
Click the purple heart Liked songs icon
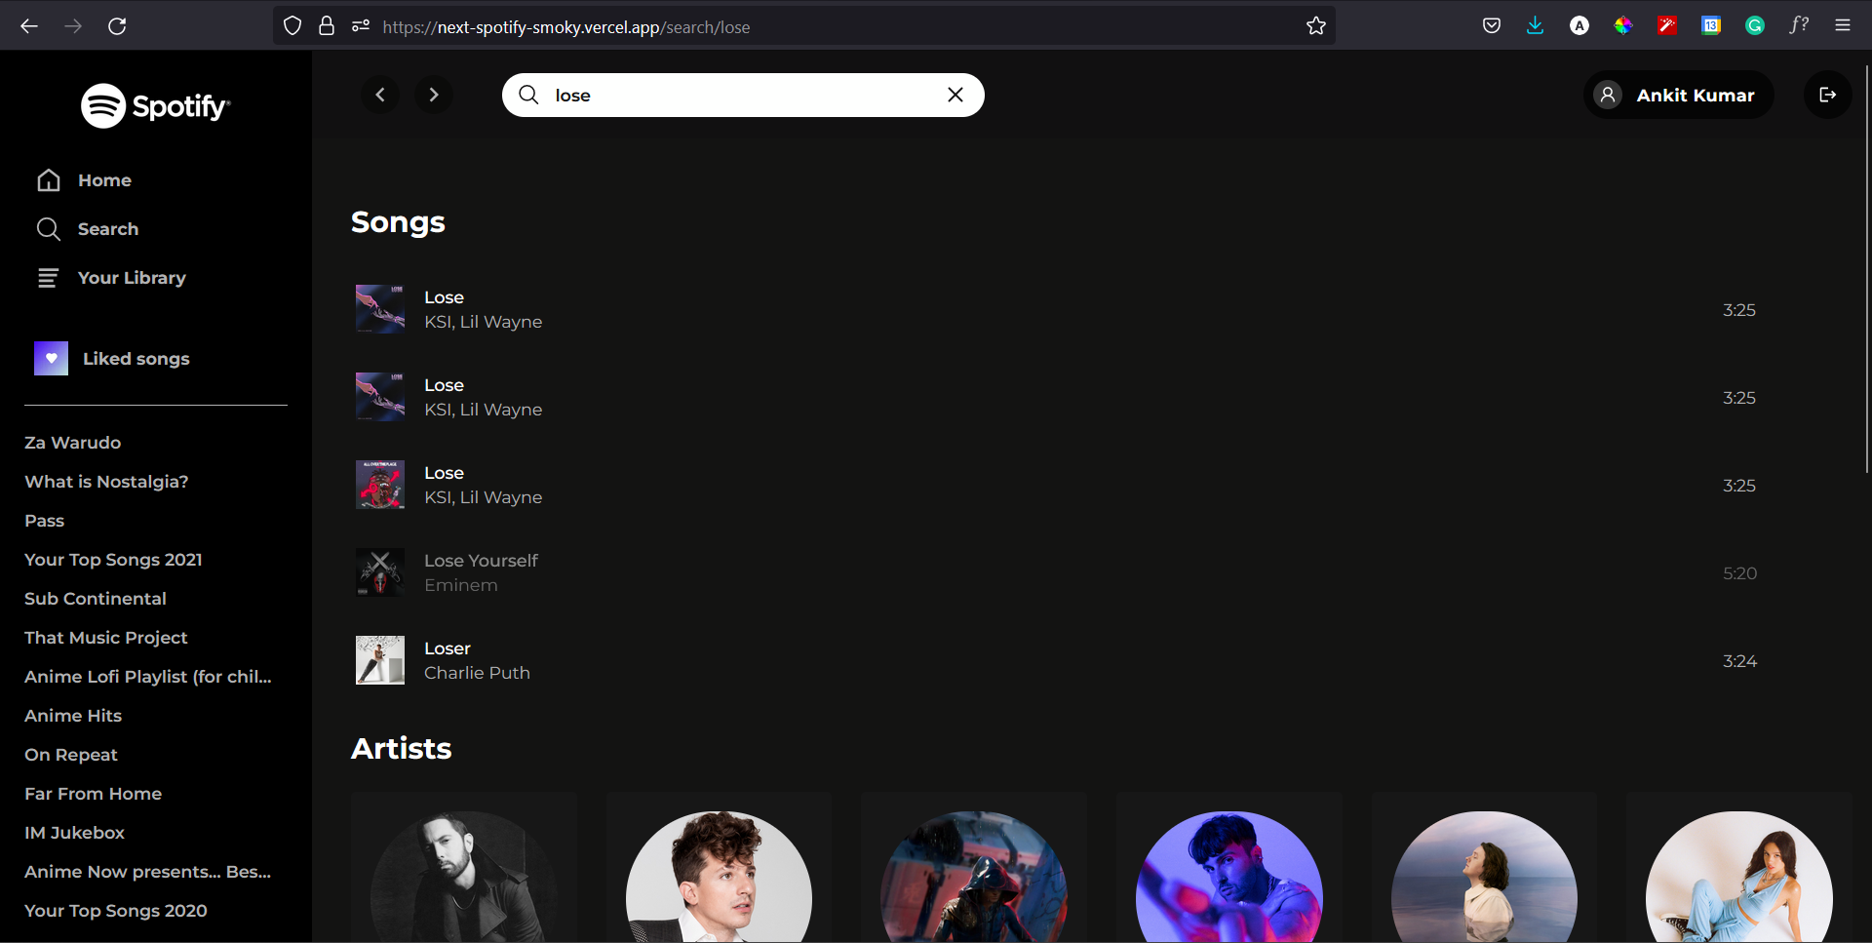point(51,359)
